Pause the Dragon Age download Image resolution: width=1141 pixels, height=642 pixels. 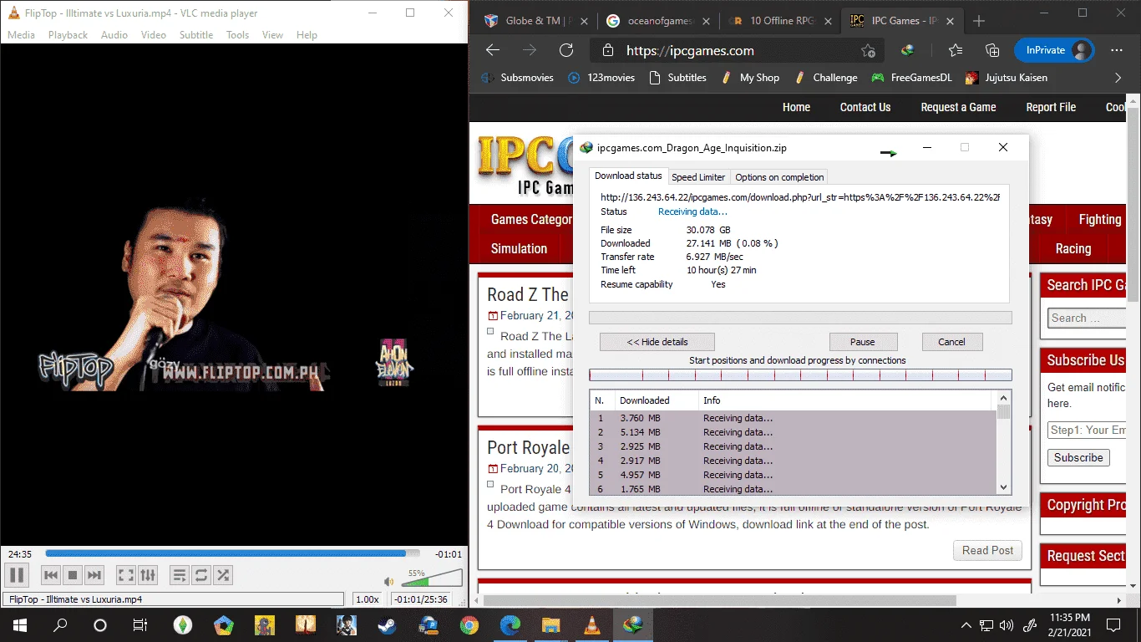[863, 342]
